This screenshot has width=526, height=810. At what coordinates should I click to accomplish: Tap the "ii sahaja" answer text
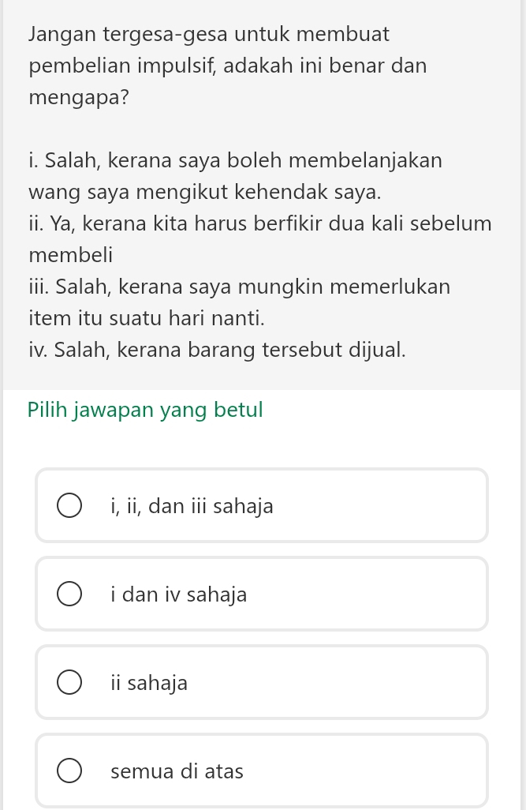point(150,683)
